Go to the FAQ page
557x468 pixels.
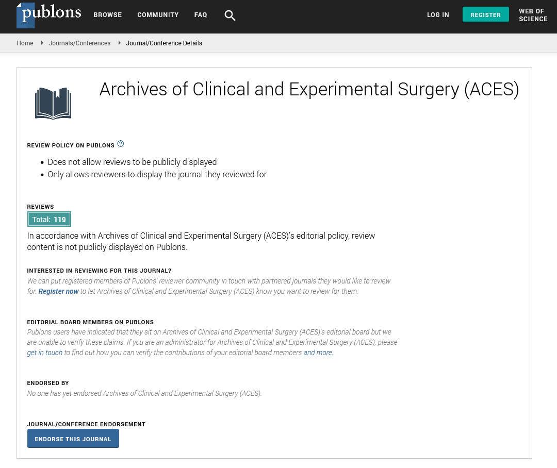click(x=201, y=15)
